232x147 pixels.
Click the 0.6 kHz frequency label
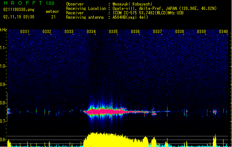coord(3,140)
